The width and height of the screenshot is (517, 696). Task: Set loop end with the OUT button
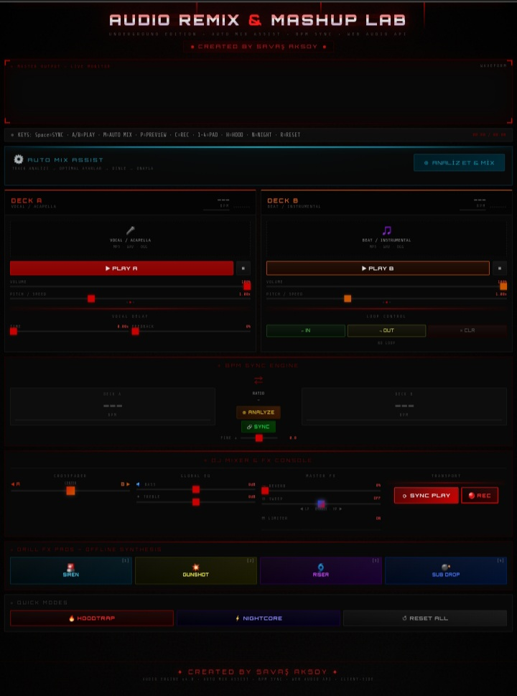386,330
